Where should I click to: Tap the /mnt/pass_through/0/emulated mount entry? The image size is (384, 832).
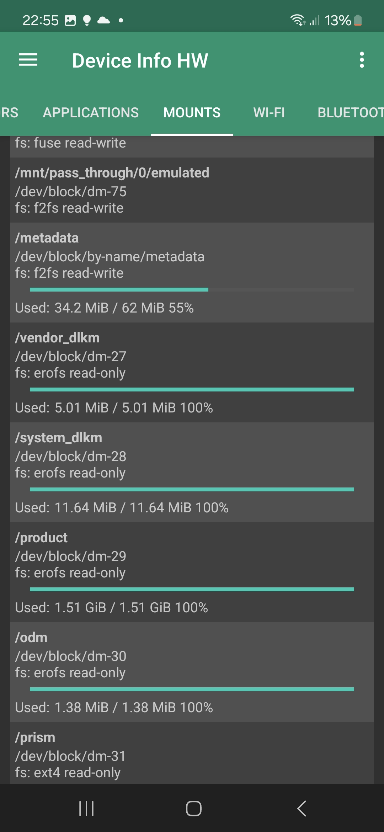pyautogui.click(x=192, y=190)
